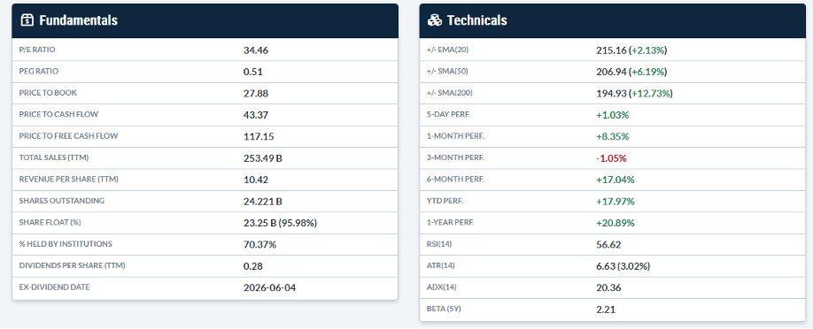Select the SHARES OUTSTANDING value 24.221 B
Viewport: 813px width, 329px height.
point(262,202)
